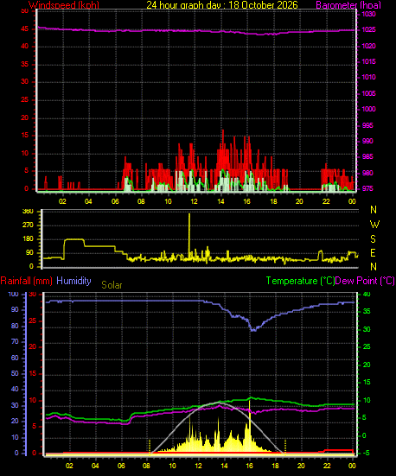
Task: Click the "Humidity" legend label
Action: pyautogui.click(x=73, y=281)
